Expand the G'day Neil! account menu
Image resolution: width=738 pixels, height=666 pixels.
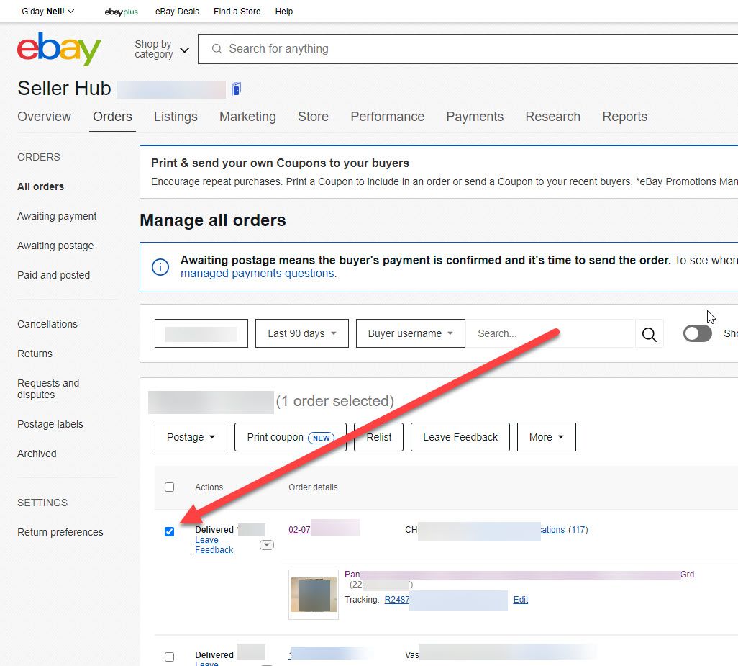click(48, 12)
